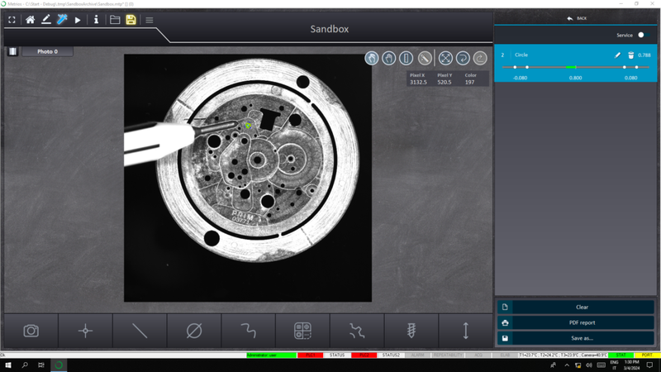Click the 0.800 nominal value
Image resolution: width=661 pixels, height=372 pixels.
point(575,78)
